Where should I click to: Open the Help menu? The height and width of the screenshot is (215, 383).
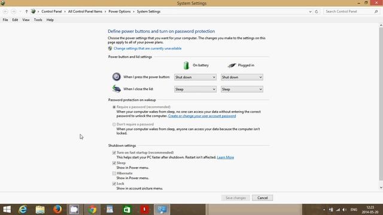(x=50, y=20)
